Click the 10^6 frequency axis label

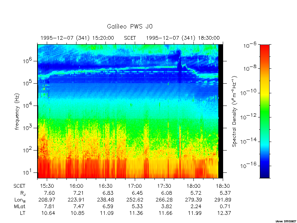pos(28,61)
